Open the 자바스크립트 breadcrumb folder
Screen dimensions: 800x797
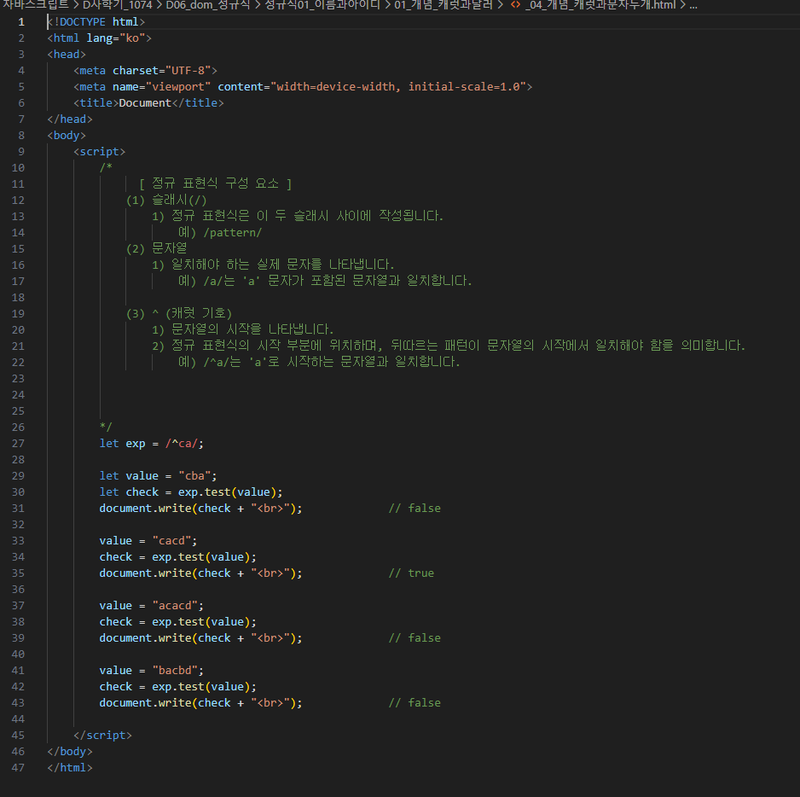coord(35,5)
